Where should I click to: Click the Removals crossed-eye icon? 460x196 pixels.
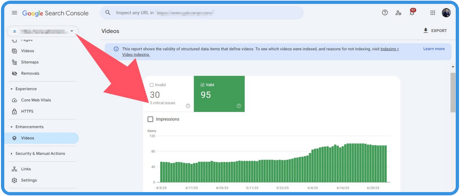pyautogui.click(x=14, y=73)
